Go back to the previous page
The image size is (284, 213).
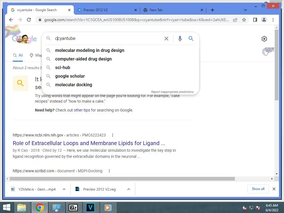11,20
